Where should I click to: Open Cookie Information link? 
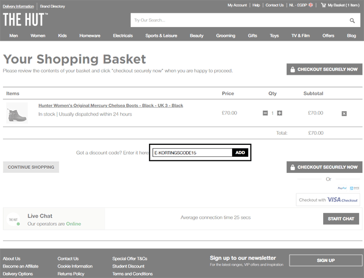(x=75, y=266)
